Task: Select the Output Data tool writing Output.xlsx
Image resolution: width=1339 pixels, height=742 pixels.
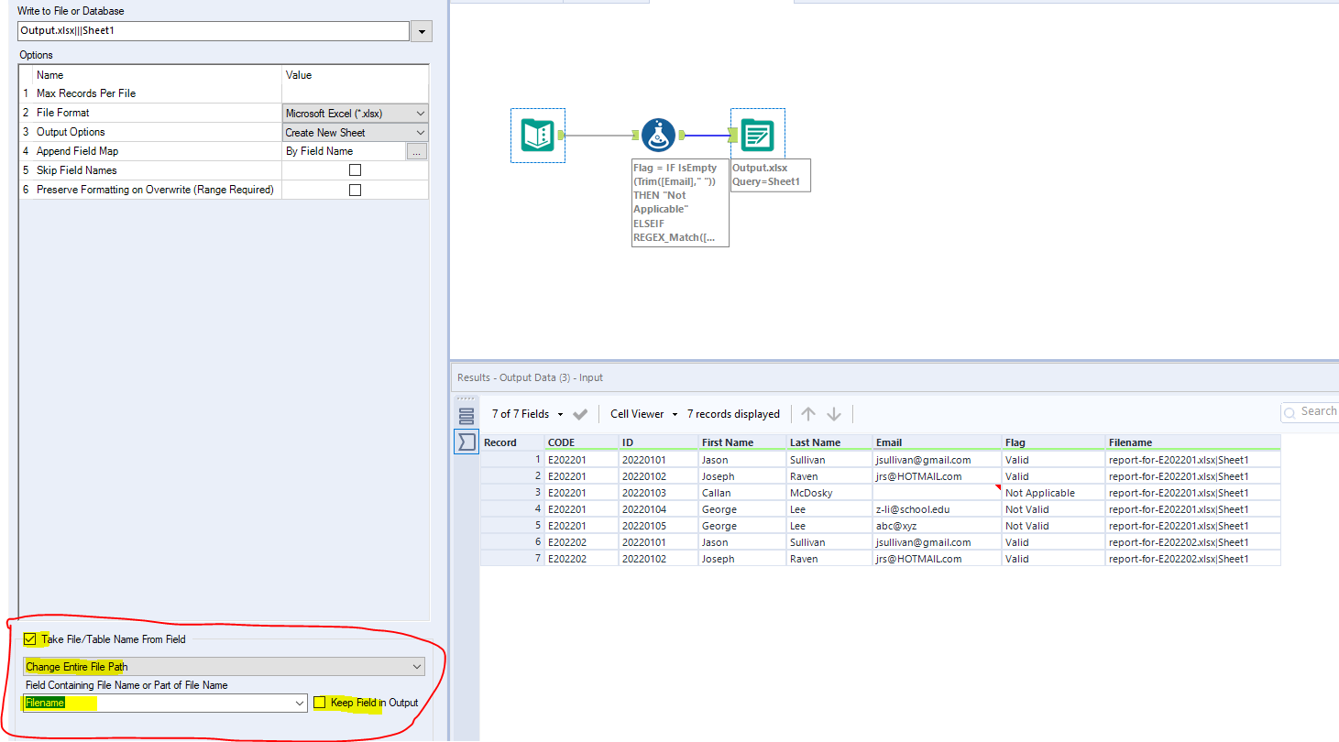Action: pos(757,133)
